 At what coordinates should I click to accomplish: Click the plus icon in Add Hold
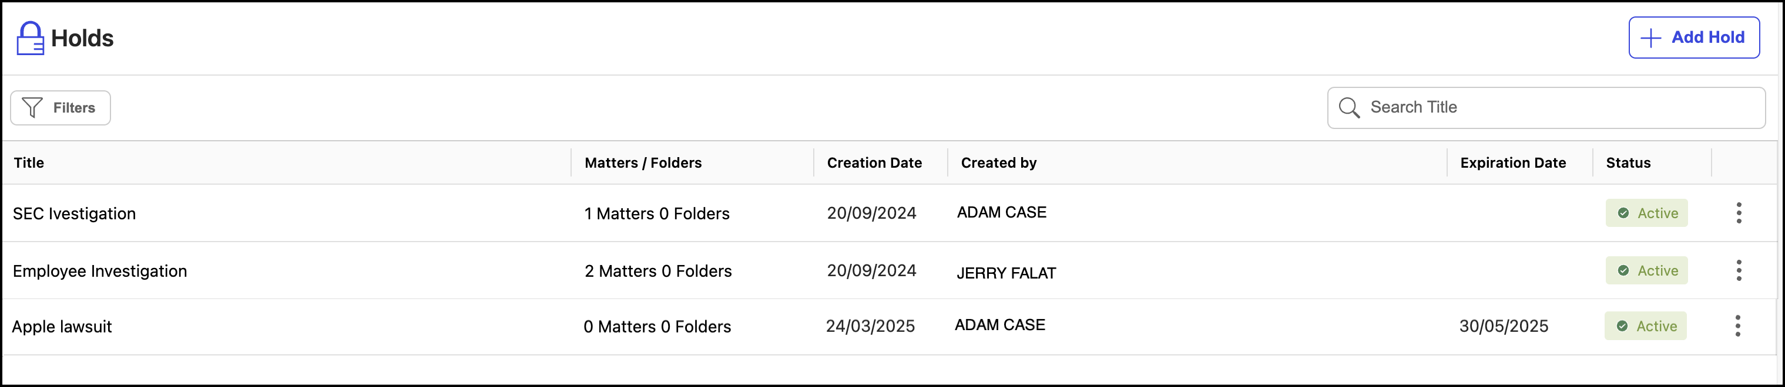click(x=1651, y=38)
